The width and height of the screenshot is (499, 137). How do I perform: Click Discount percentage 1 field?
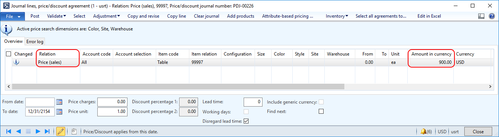pos(188,102)
